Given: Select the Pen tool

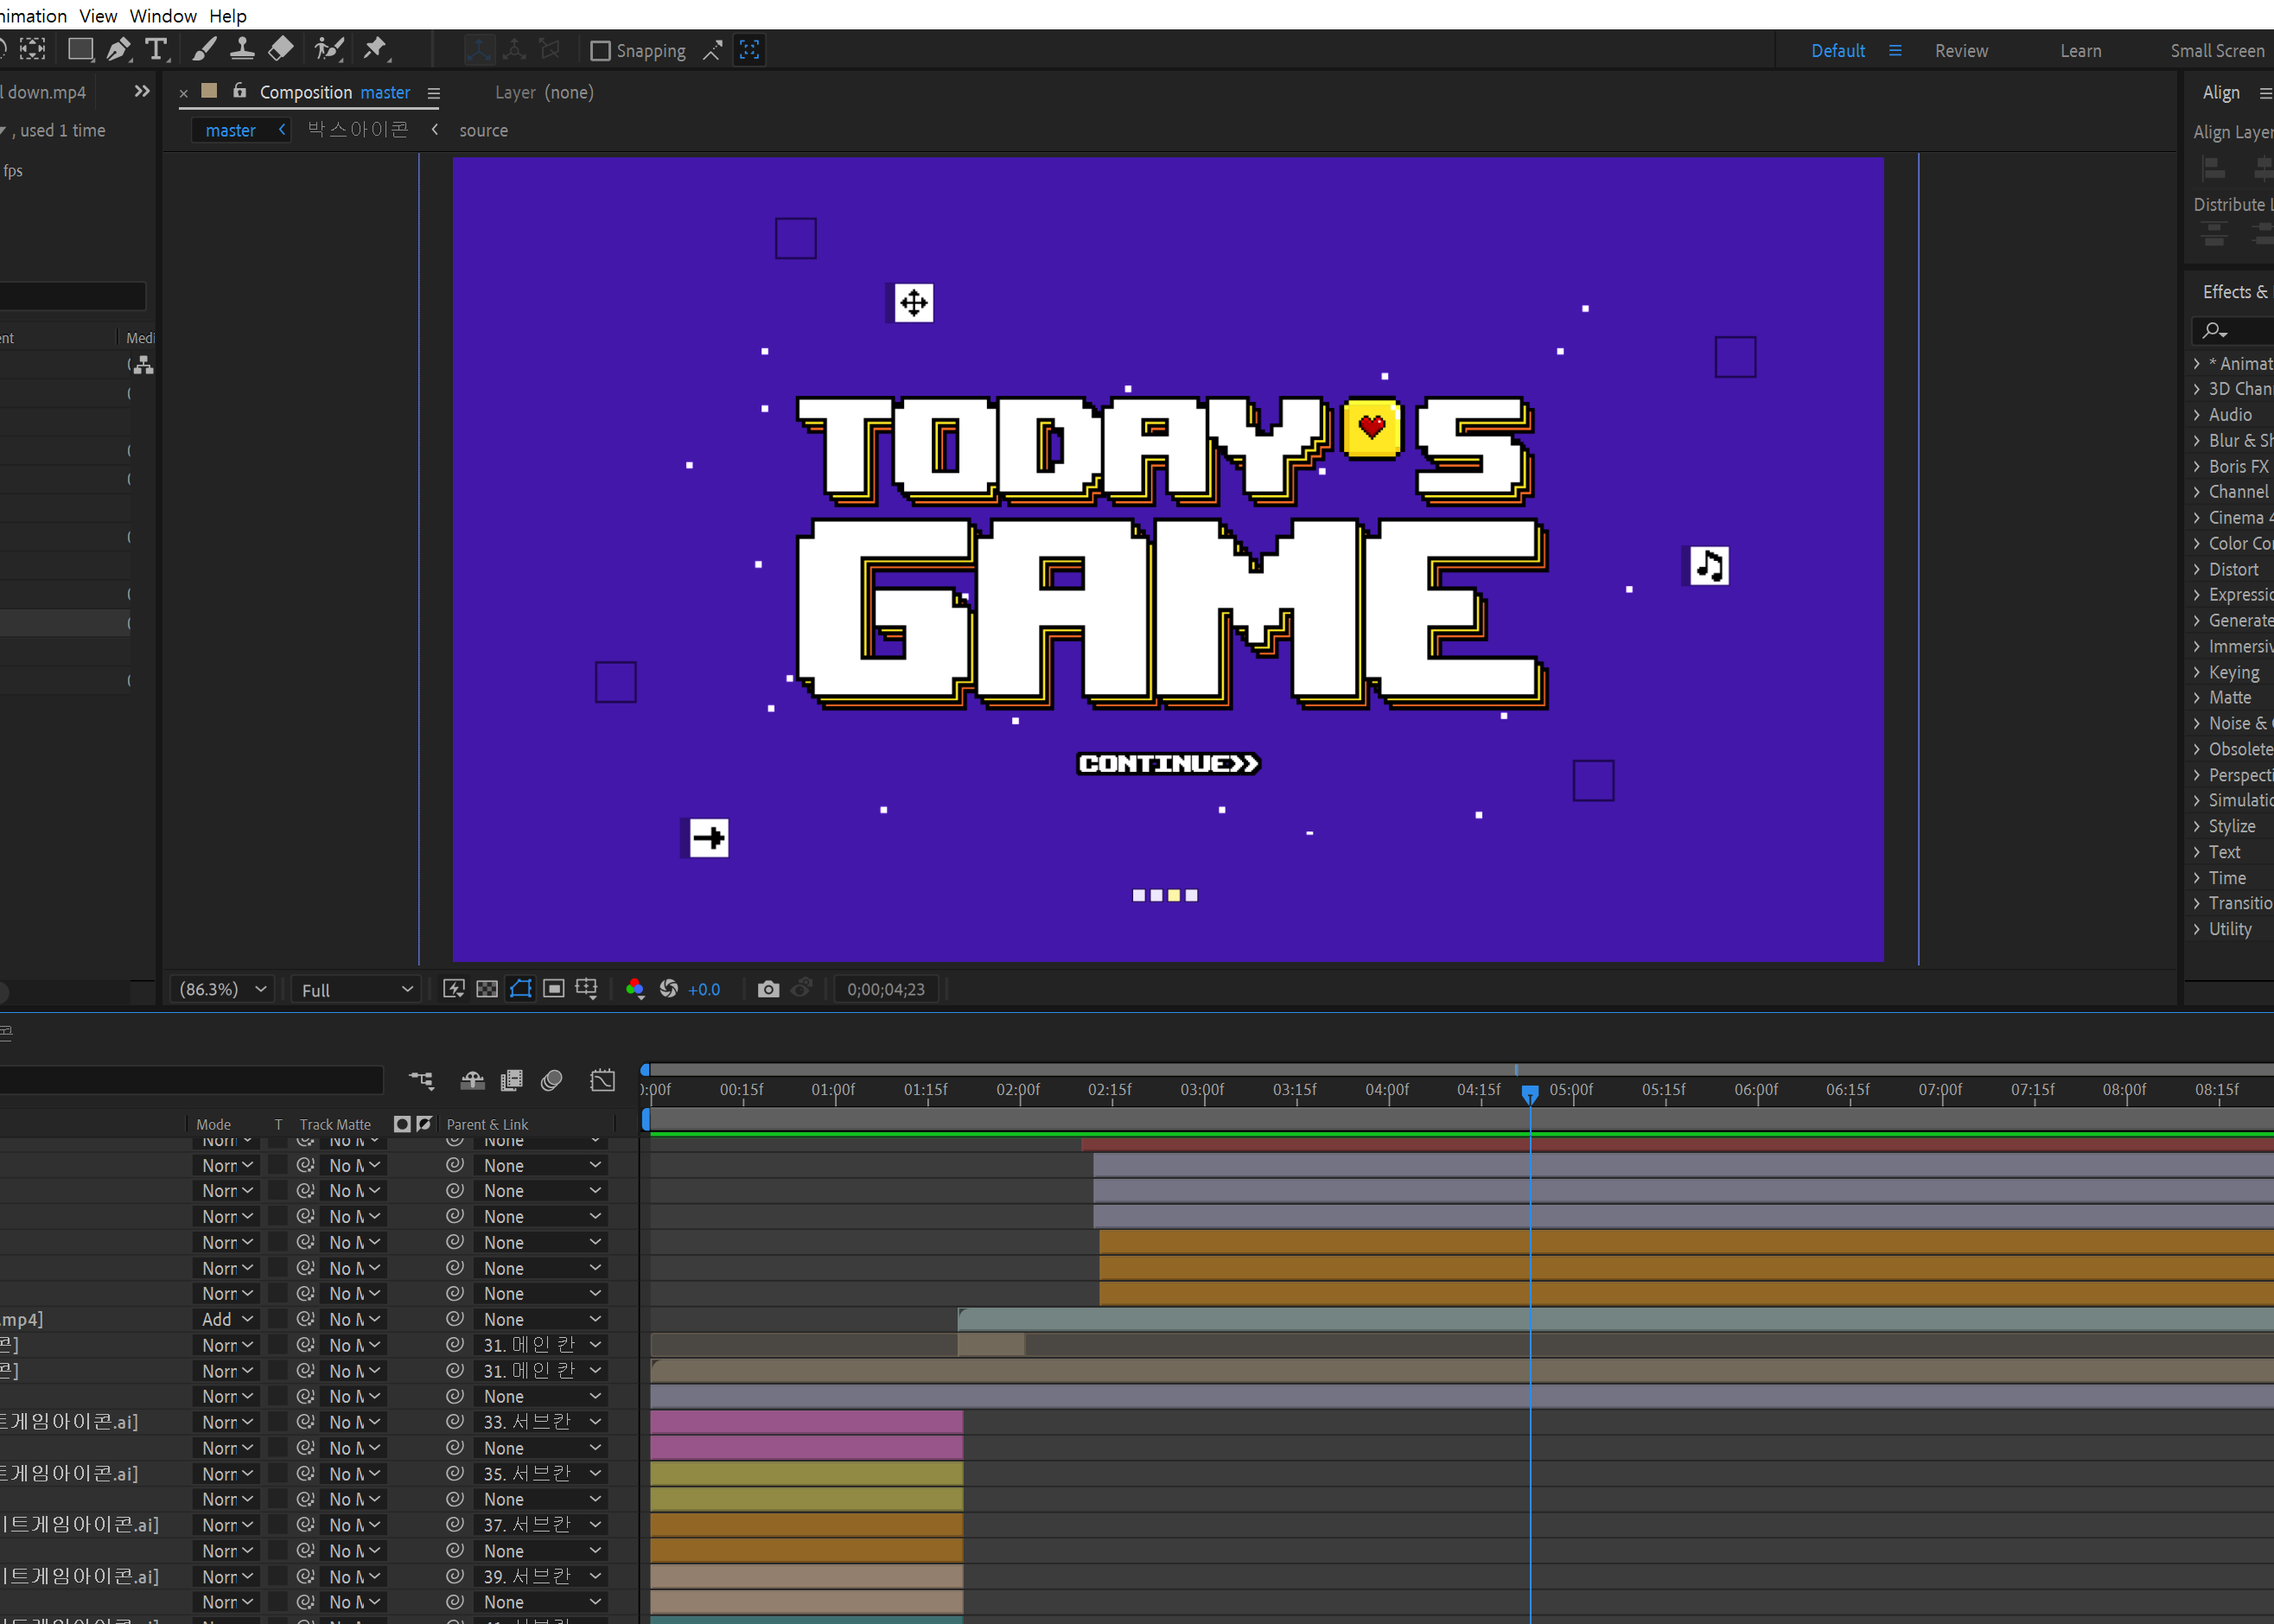Looking at the screenshot, I should tap(119, 49).
